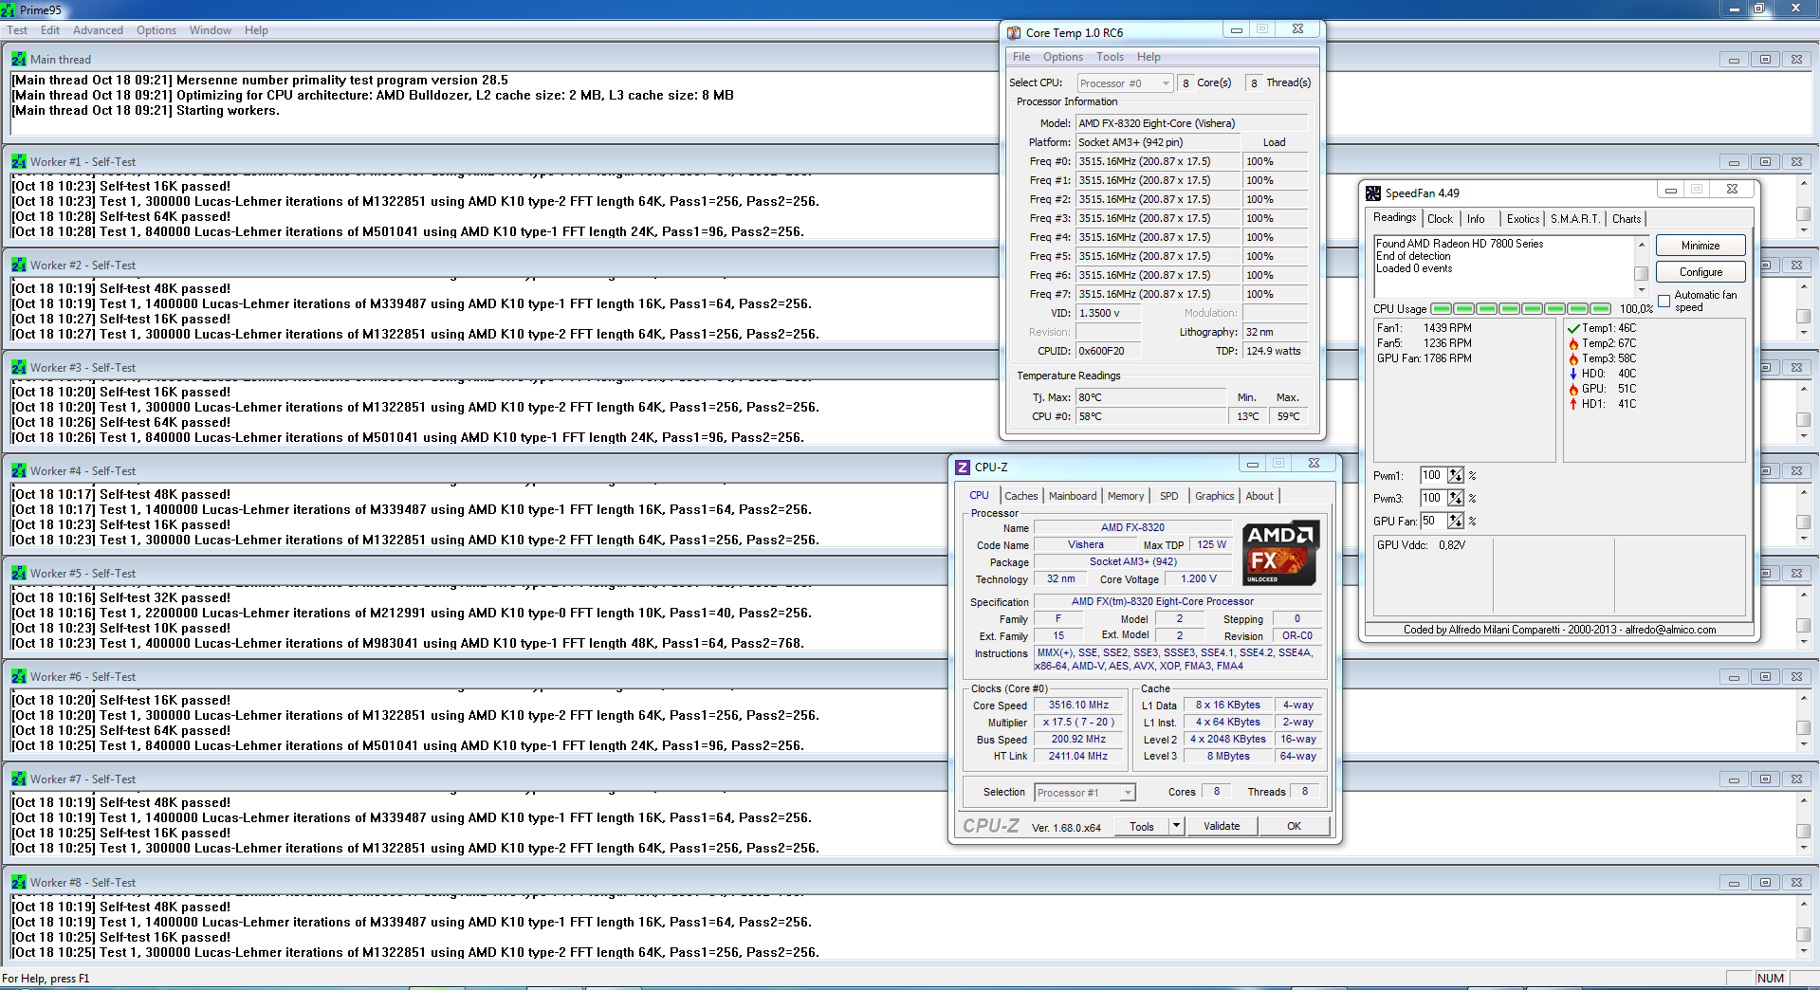
Task: Click the flame icon beside Temp2
Action: click(1573, 343)
